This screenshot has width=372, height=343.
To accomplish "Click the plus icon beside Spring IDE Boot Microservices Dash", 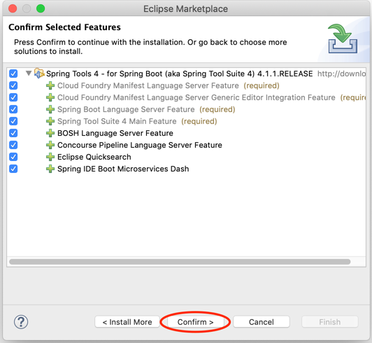I will coord(50,169).
